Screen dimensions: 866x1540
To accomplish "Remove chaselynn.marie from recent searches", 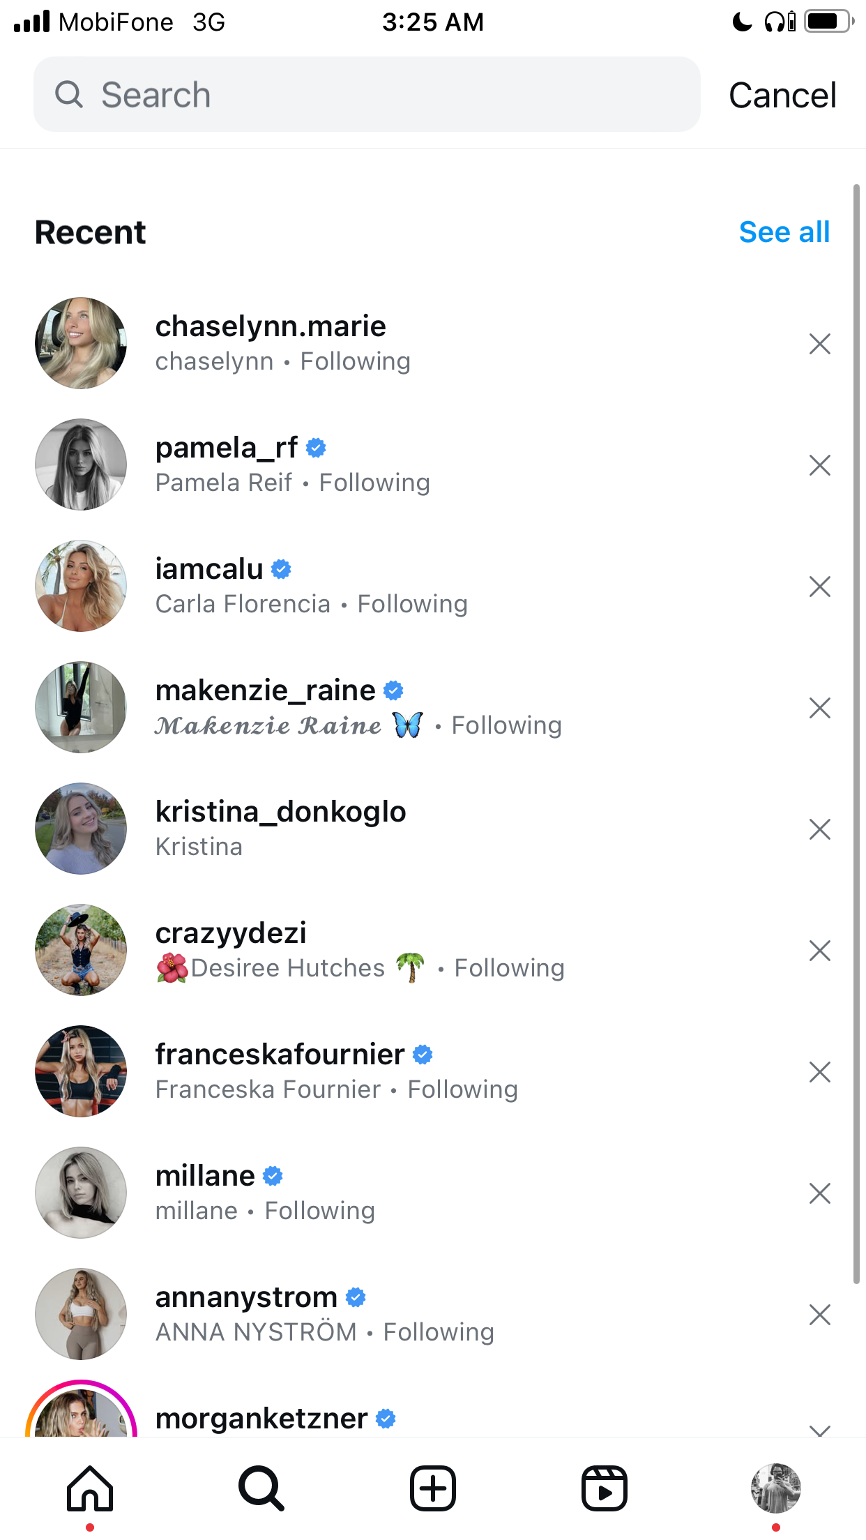I will (x=820, y=344).
